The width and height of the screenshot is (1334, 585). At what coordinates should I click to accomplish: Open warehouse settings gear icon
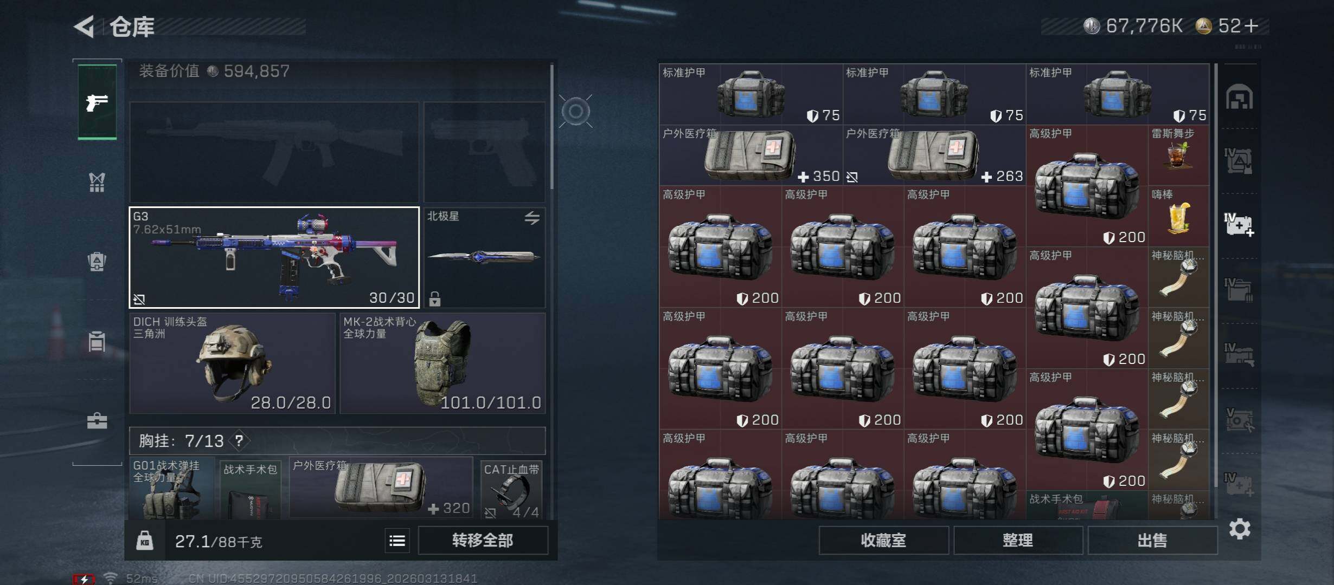1240,529
